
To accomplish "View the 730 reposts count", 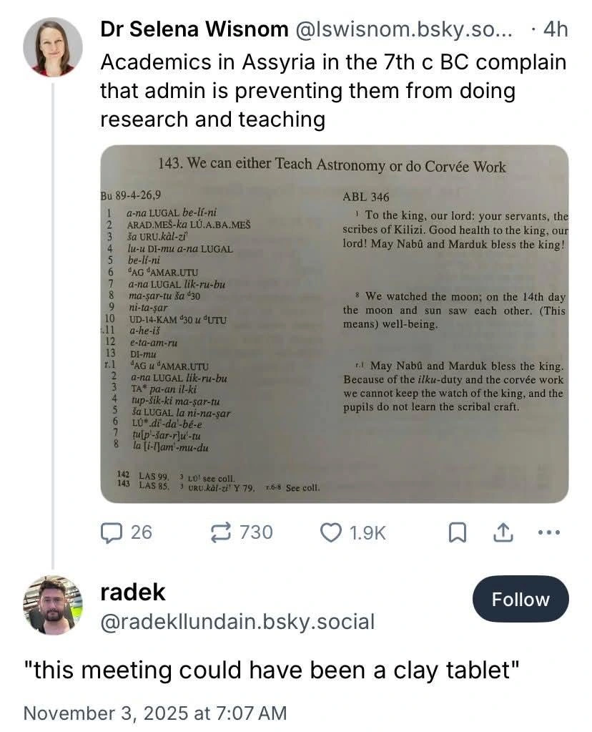I will (256, 532).
